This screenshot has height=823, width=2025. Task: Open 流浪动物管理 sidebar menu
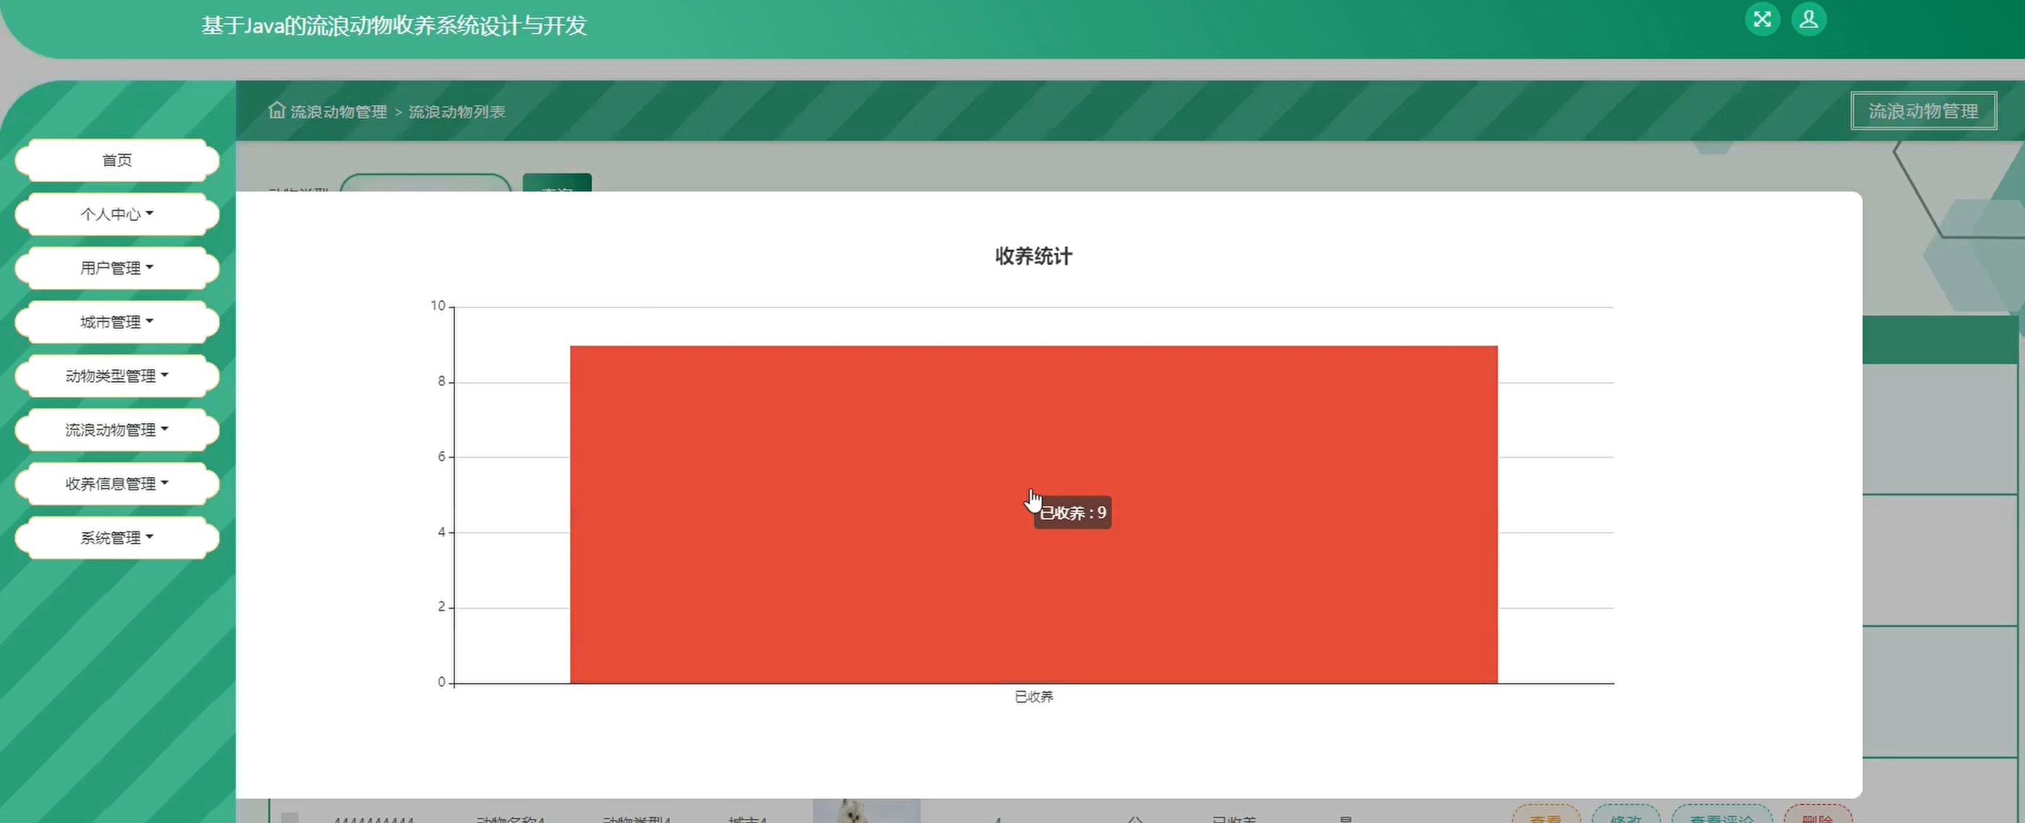[116, 430]
